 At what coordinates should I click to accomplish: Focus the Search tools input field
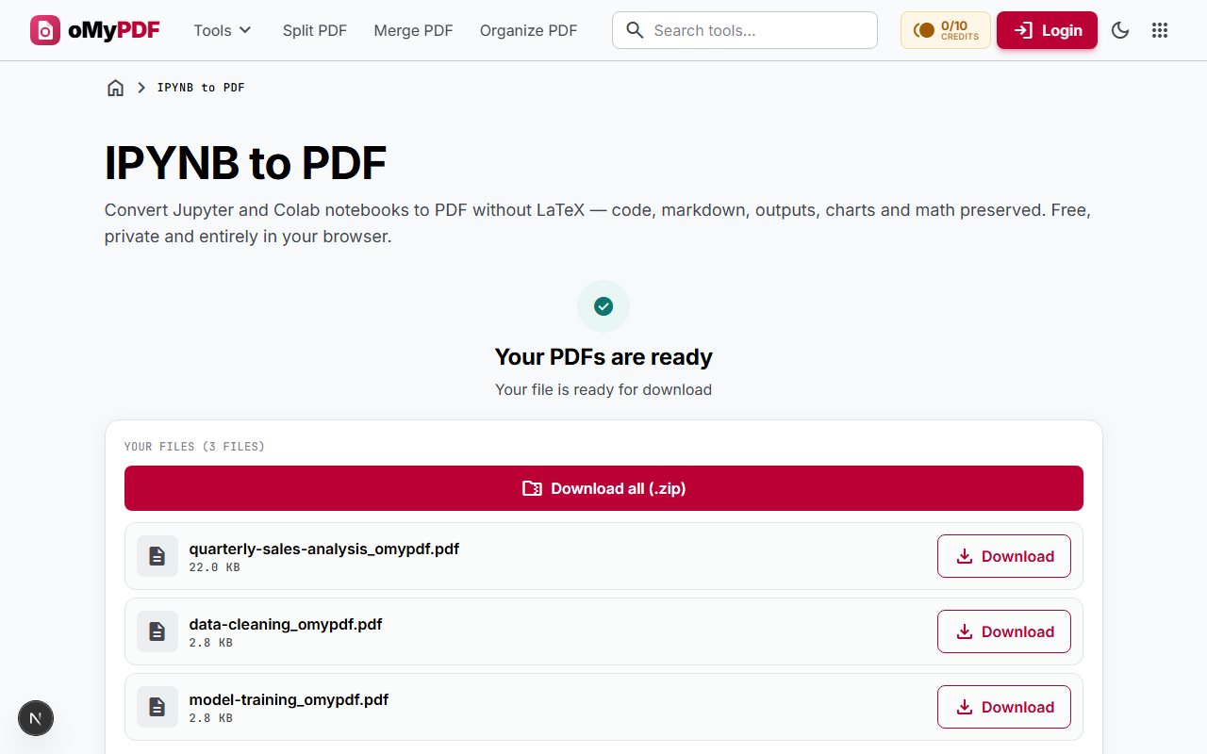click(745, 30)
